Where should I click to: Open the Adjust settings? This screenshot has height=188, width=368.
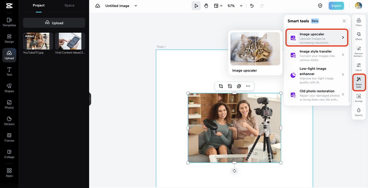coord(359,67)
